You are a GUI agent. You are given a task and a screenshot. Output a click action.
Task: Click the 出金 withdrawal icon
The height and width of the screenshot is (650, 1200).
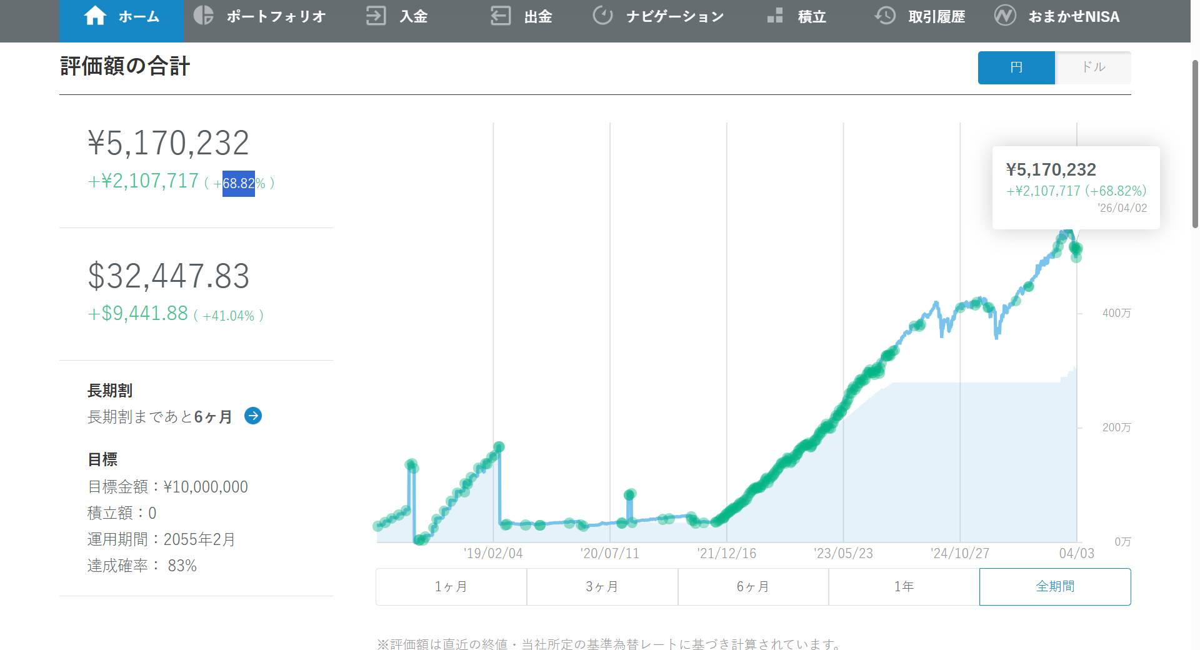tap(500, 16)
